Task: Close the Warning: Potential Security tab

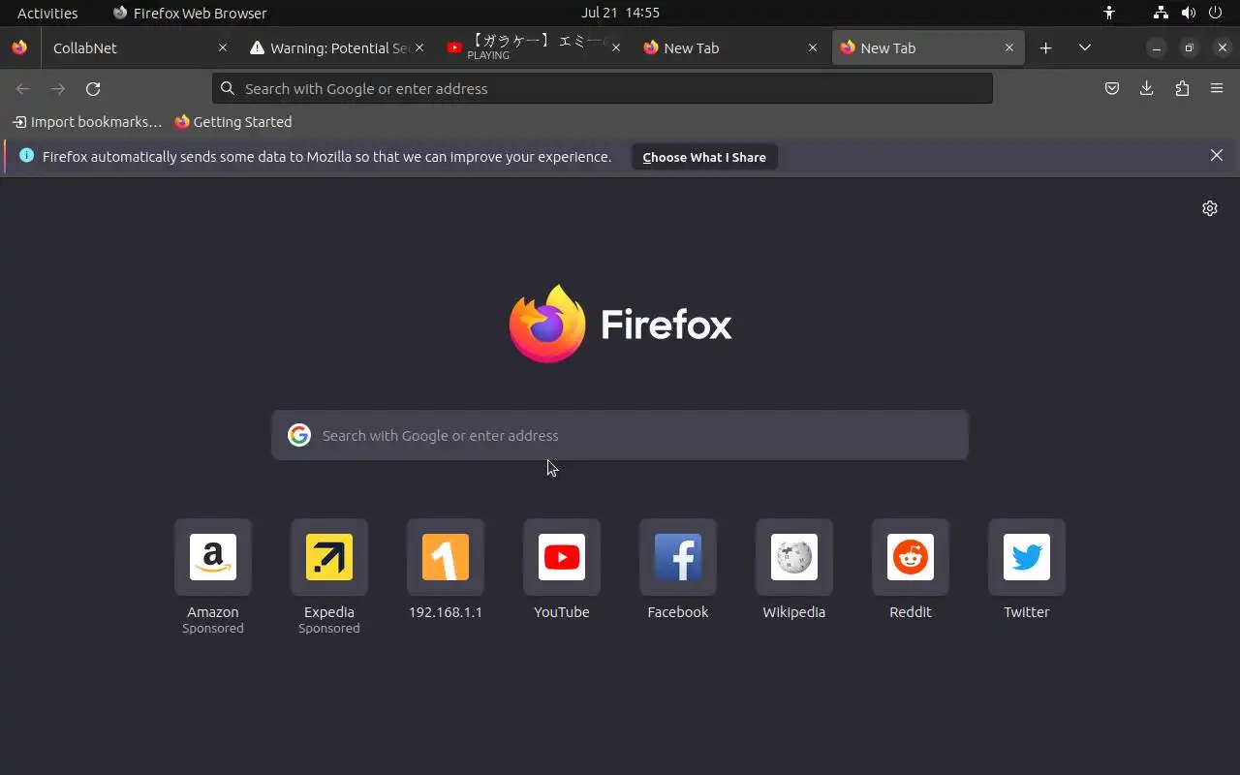Action: (x=418, y=47)
